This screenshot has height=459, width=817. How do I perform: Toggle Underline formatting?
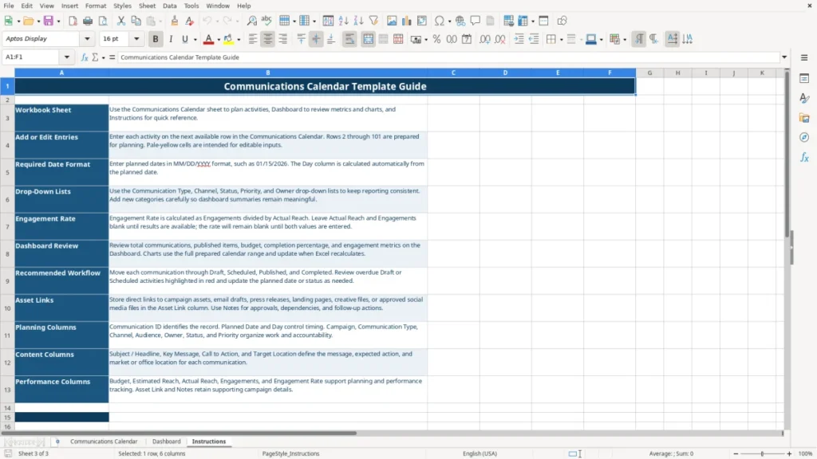pyautogui.click(x=184, y=39)
